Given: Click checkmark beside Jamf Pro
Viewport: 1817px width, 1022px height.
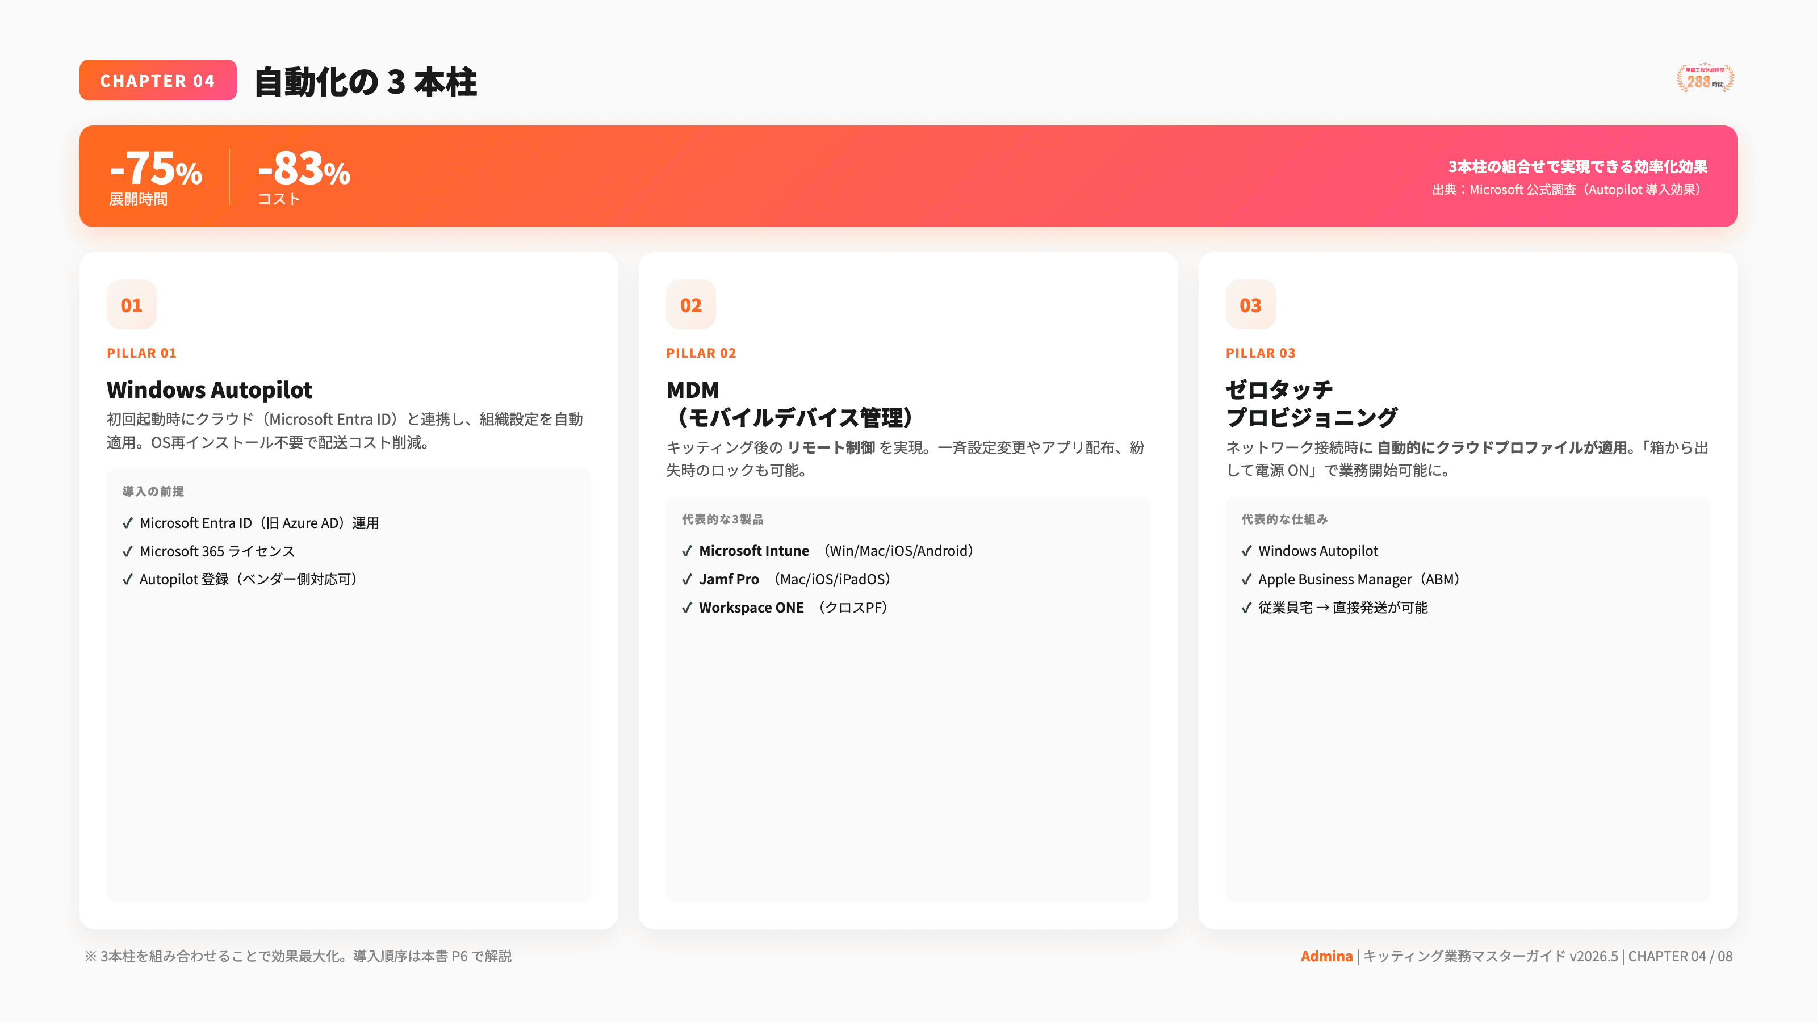Looking at the screenshot, I should point(687,580).
